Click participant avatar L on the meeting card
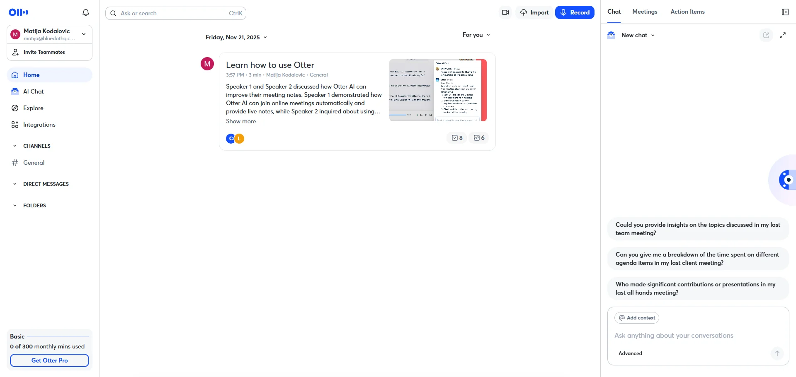 239,139
